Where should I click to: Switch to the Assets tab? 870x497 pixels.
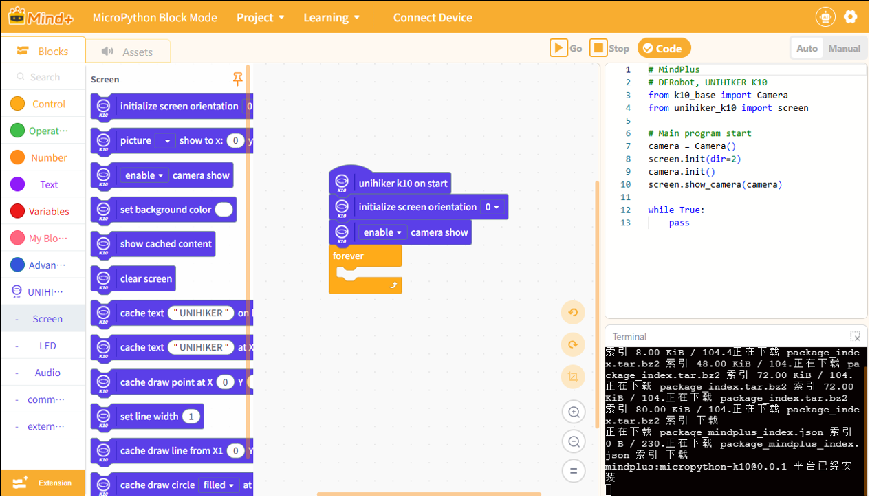(127, 52)
